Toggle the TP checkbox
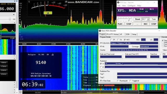The height and width of the screenshot is (94, 167). coord(111,40)
